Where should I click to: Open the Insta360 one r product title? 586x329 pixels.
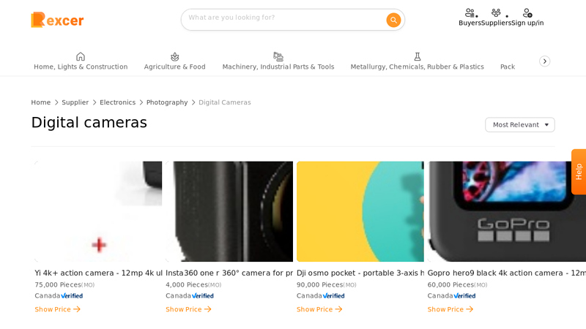pyautogui.click(x=229, y=273)
